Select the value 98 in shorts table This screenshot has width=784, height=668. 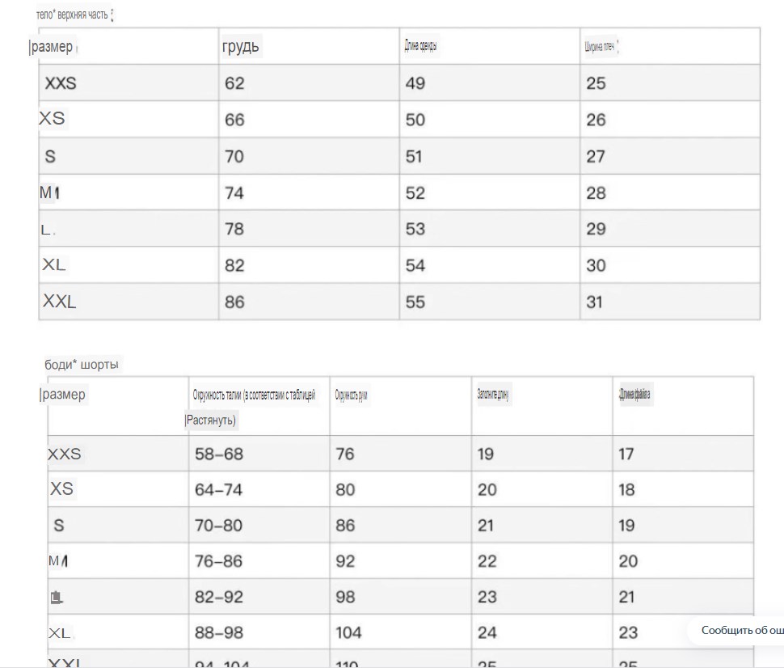(345, 597)
